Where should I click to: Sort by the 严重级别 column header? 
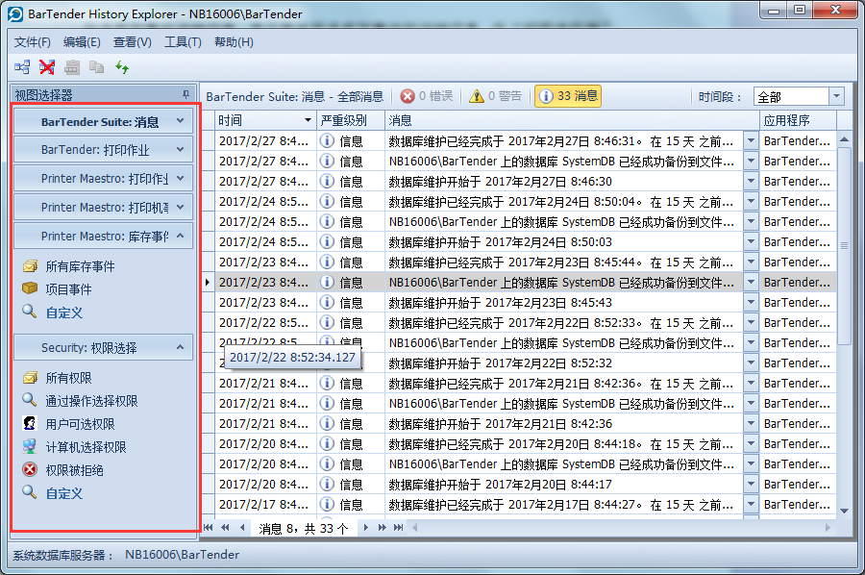pos(350,120)
